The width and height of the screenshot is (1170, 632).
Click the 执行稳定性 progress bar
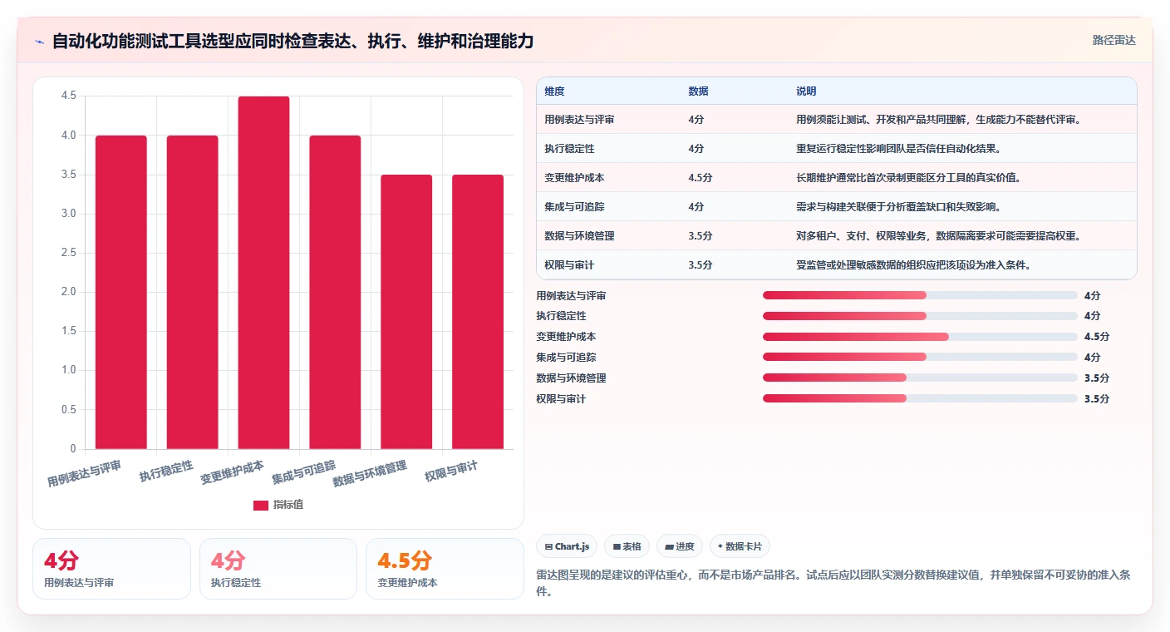(x=920, y=316)
